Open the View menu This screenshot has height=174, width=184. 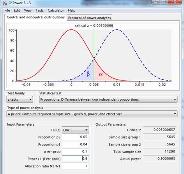tap(28, 11)
